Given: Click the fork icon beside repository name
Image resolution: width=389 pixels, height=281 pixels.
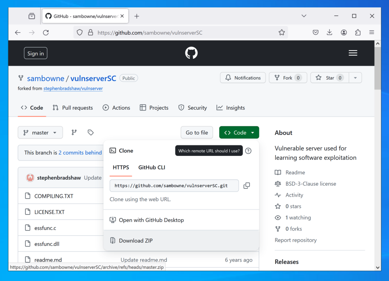Looking at the screenshot, I should (21, 78).
